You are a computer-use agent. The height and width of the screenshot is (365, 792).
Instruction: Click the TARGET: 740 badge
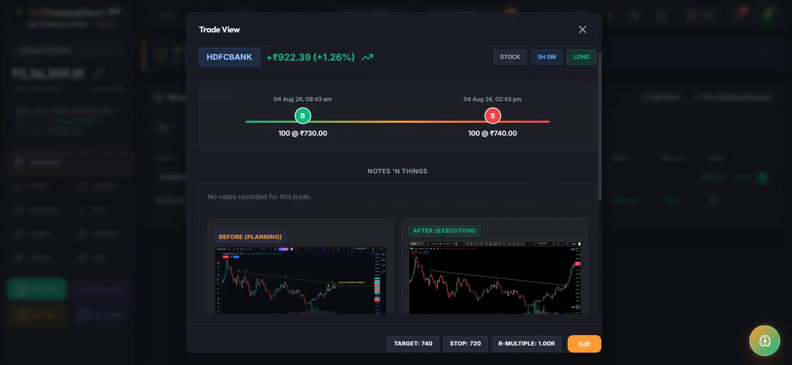(413, 344)
